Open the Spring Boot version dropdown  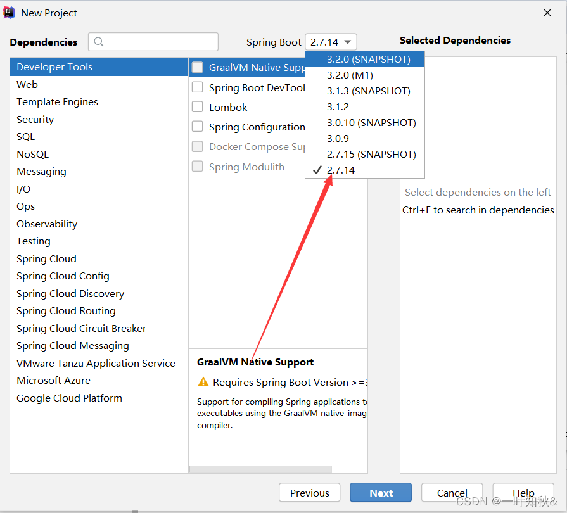(331, 42)
